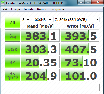Open the Plik menu

coord(5,9)
